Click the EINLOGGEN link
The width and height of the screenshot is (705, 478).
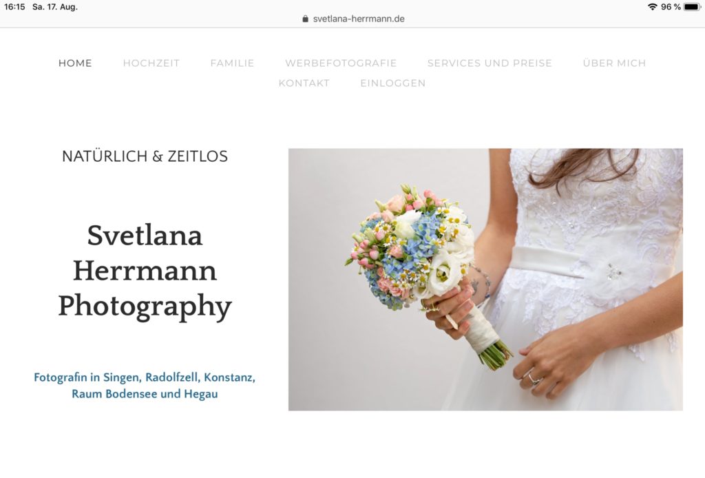click(393, 83)
